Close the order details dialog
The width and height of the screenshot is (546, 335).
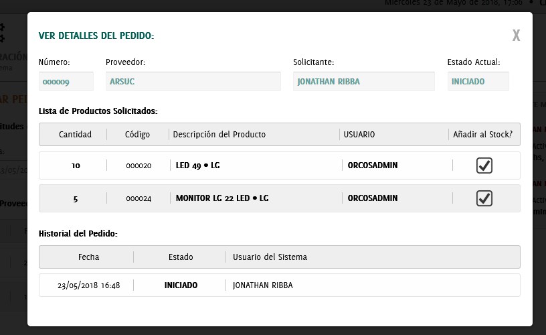pyautogui.click(x=516, y=36)
